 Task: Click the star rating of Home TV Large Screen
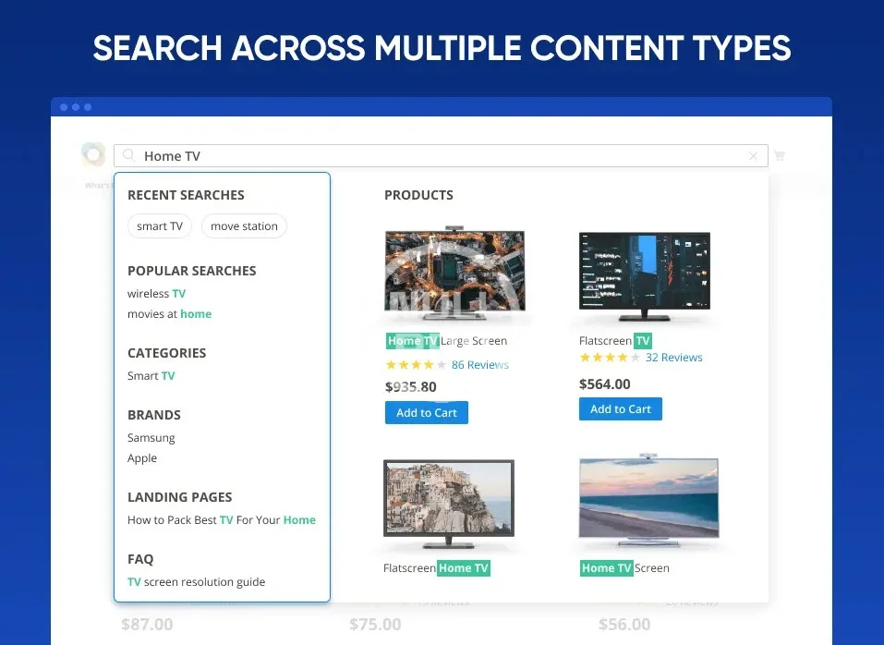coord(416,365)
